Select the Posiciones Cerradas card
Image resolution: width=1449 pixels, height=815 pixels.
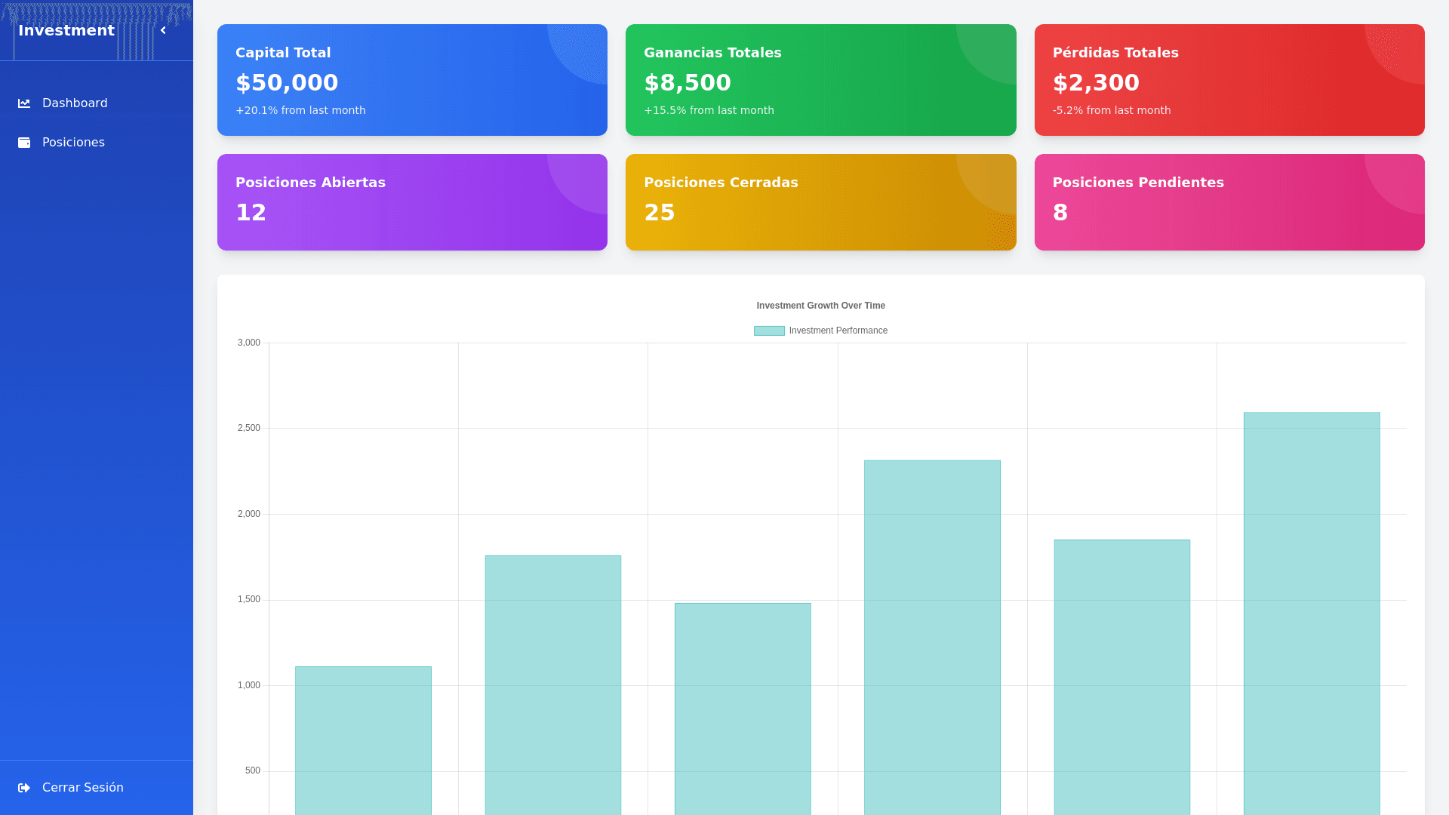820,202
